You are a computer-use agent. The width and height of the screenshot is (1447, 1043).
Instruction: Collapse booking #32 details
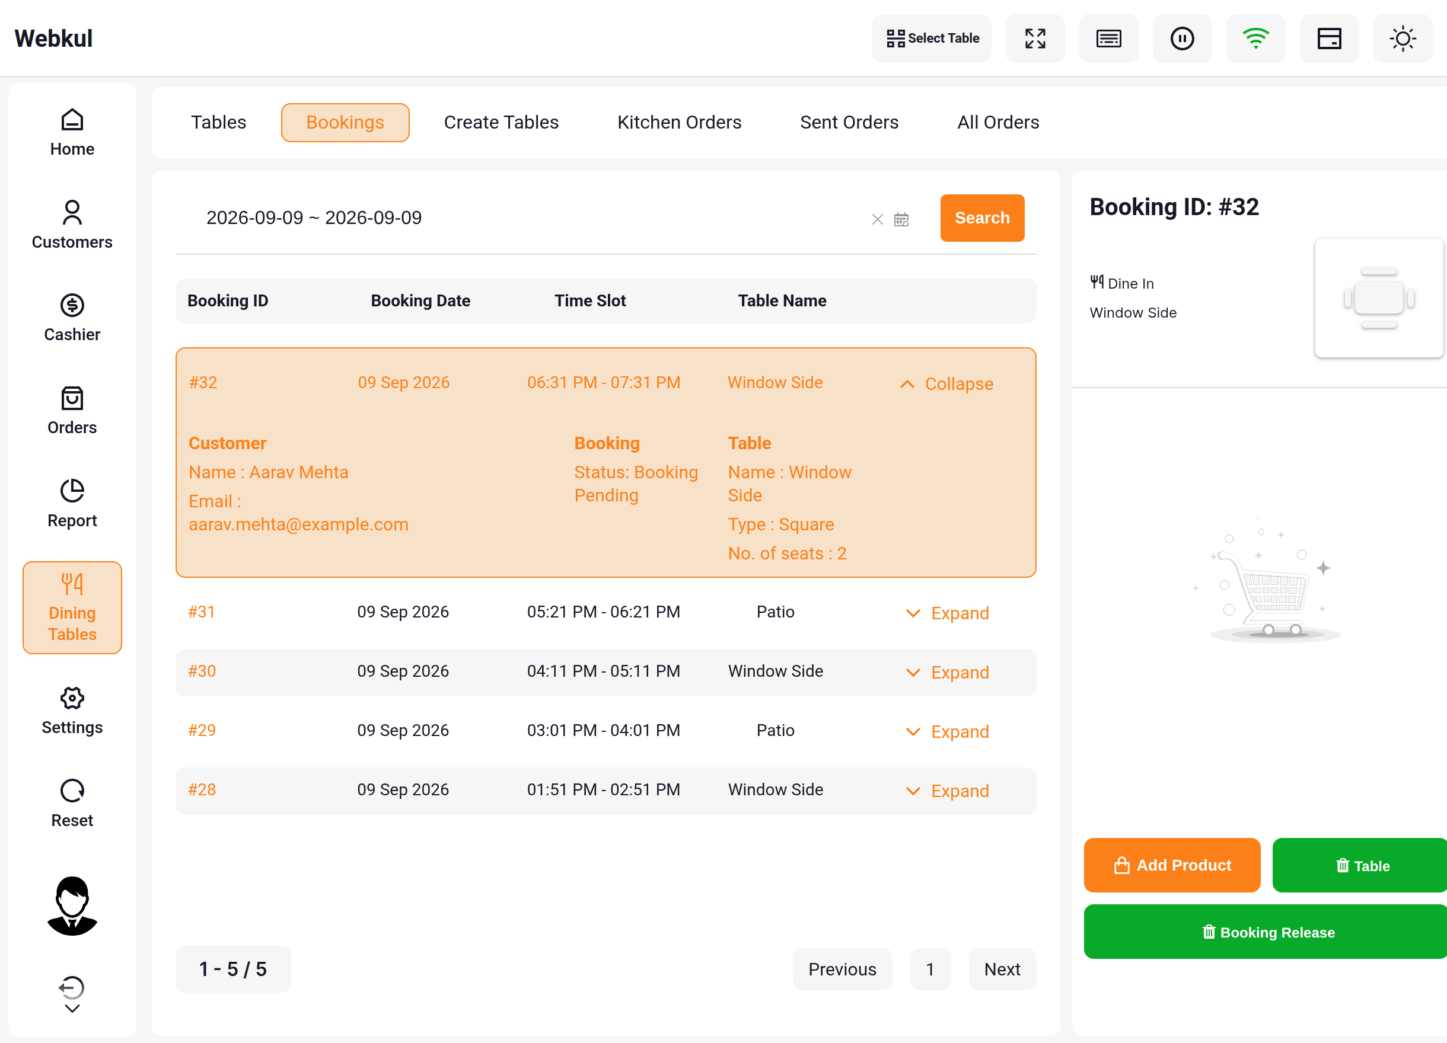click(948, 384)
